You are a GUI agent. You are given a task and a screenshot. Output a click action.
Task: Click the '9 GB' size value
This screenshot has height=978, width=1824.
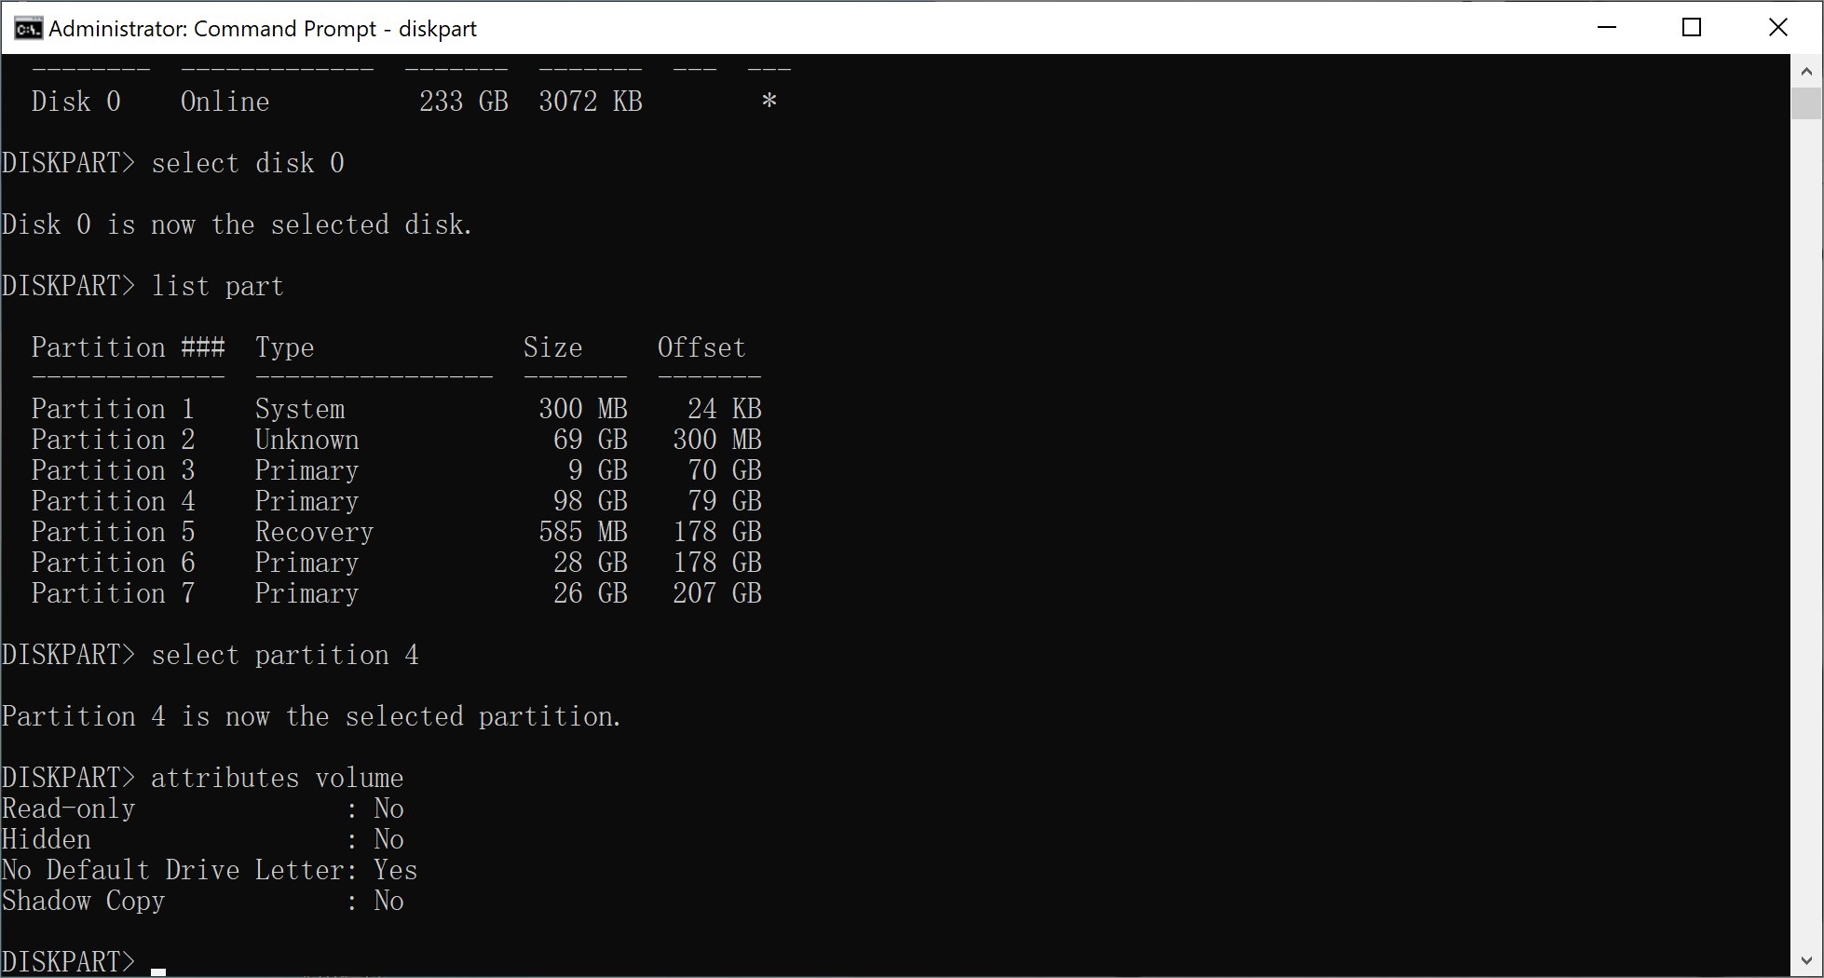tap(598, 470)
